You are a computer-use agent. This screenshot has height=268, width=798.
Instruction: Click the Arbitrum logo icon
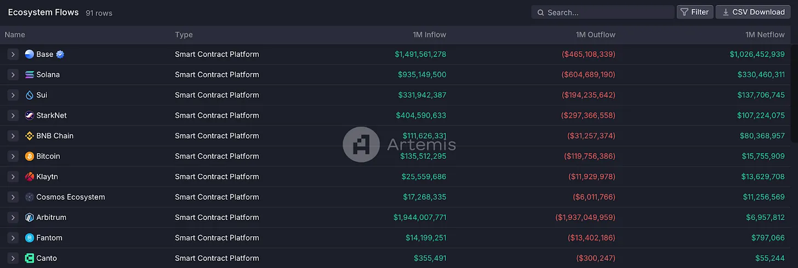pyautogui.click(x=30, y=217)
